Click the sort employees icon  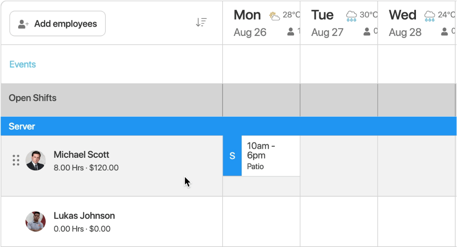(x=201, y=22)
